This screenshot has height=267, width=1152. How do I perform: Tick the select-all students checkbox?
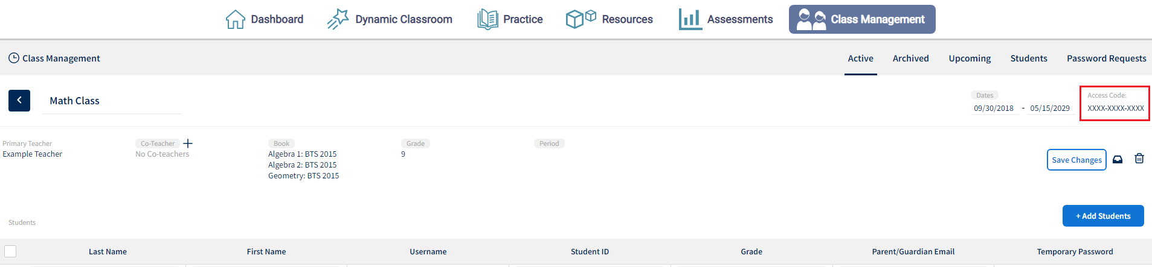10,251
